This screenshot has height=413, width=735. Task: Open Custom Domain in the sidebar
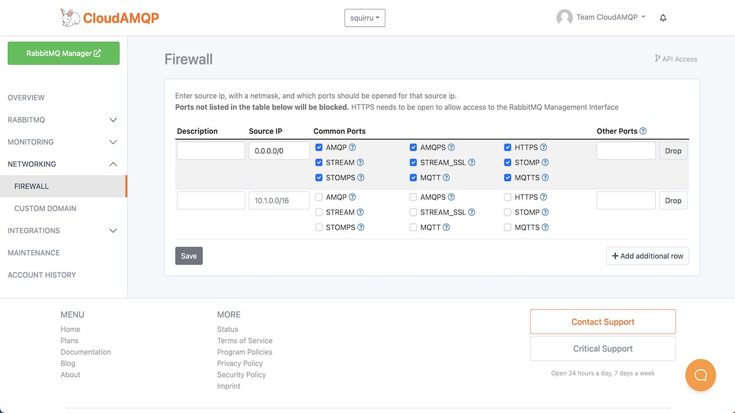pyautogui.click(x=45, y=208)
